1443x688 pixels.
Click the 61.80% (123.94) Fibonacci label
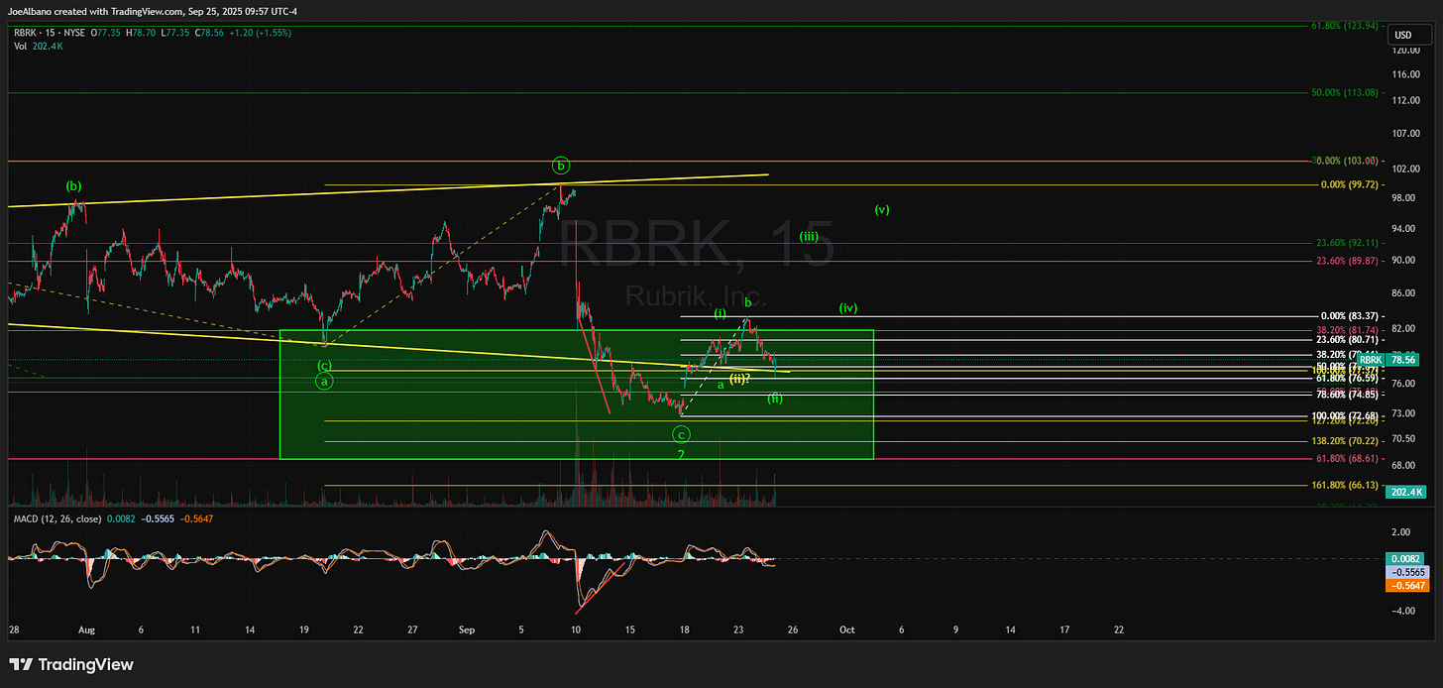coord(1345,25)
